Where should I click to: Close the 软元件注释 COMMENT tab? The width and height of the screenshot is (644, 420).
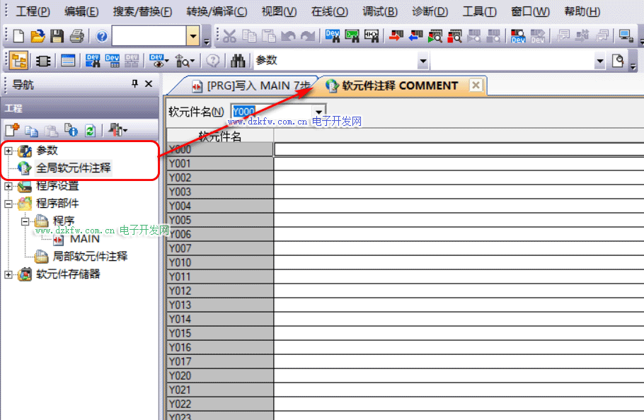(x=476, y=86)
